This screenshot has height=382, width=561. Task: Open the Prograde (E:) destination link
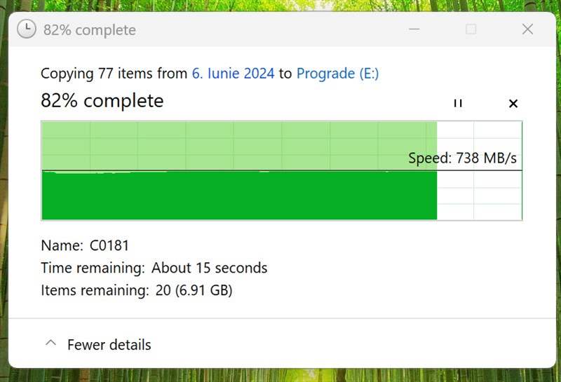pos(337,74)
